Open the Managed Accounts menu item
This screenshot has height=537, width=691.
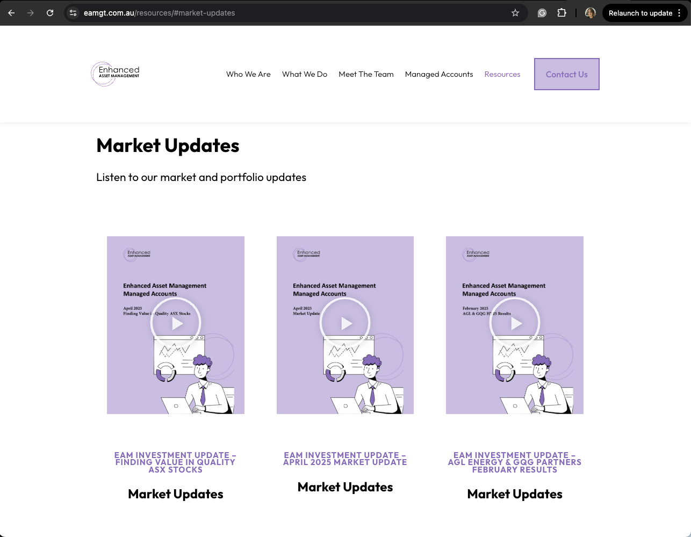click(x=439, y=74)
